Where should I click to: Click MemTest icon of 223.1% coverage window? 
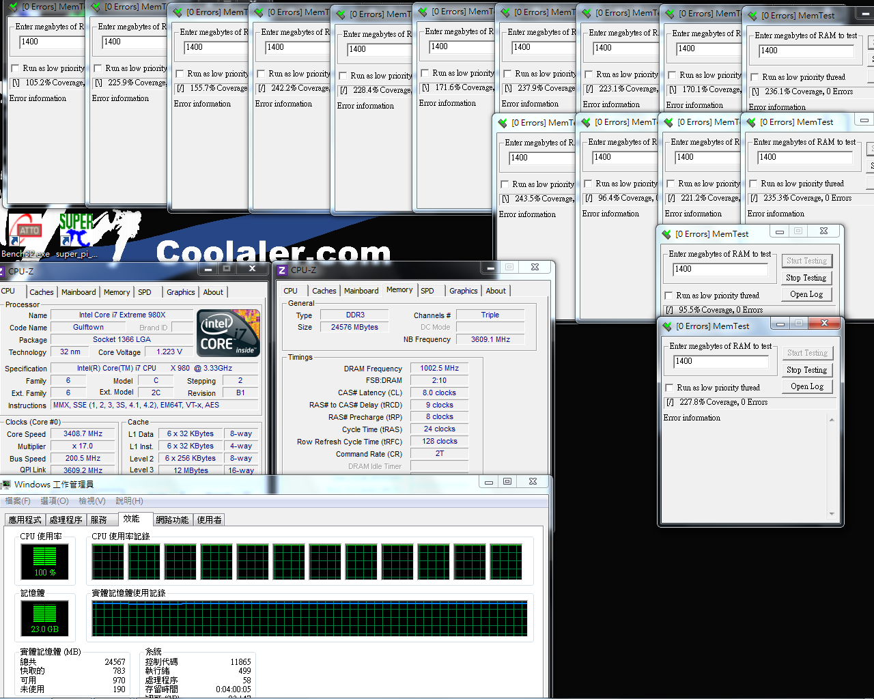pyautogui.click(x=587, y=13)
